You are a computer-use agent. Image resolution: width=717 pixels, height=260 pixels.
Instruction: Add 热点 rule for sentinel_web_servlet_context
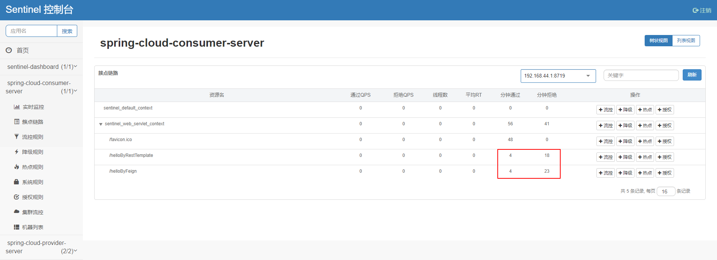(645, 126)
